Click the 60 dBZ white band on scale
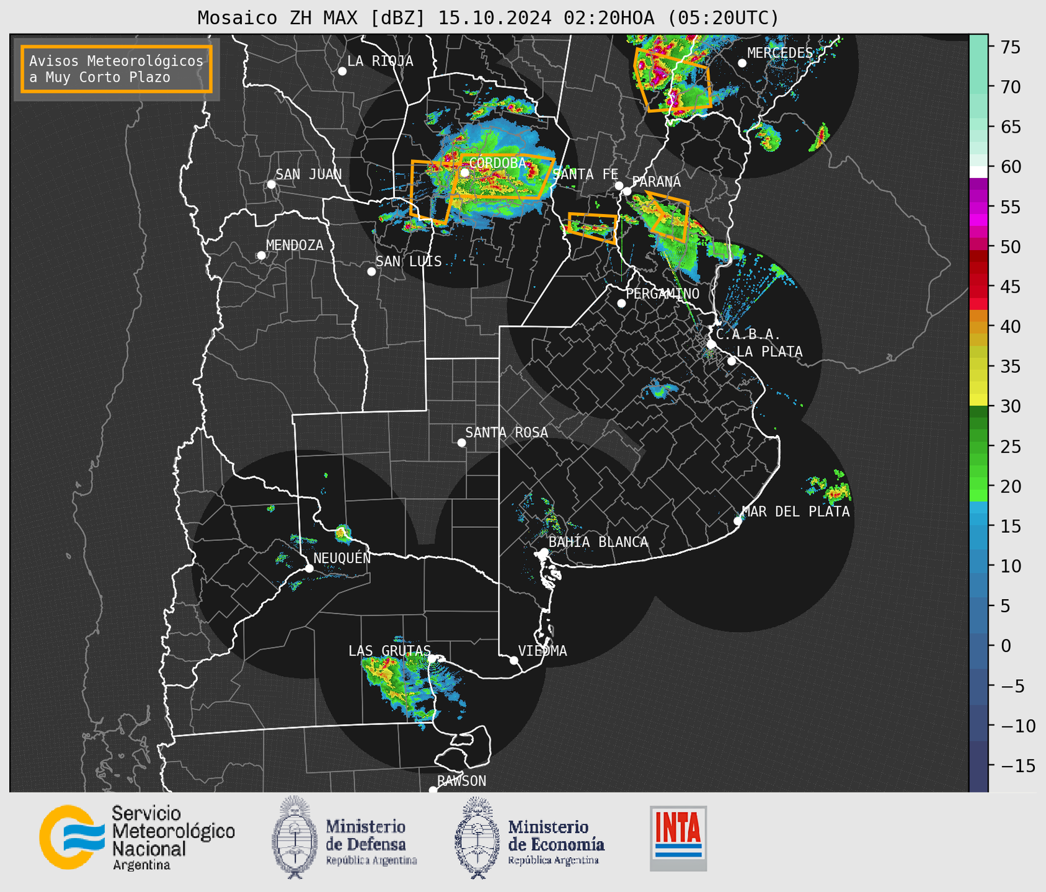This screenshot has height=892, width=1046. click(x=978, y=171)
